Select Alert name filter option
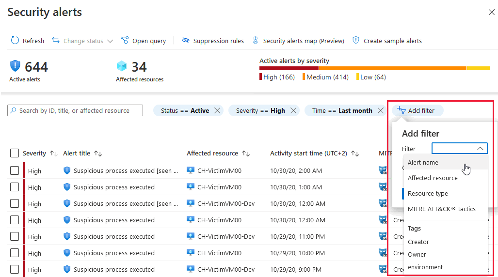 (445, 162)
